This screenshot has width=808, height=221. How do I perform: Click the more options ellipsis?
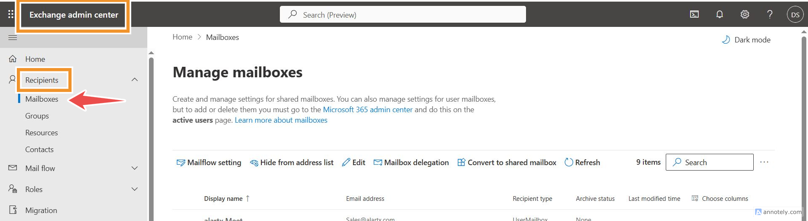[x=764, y=162]
